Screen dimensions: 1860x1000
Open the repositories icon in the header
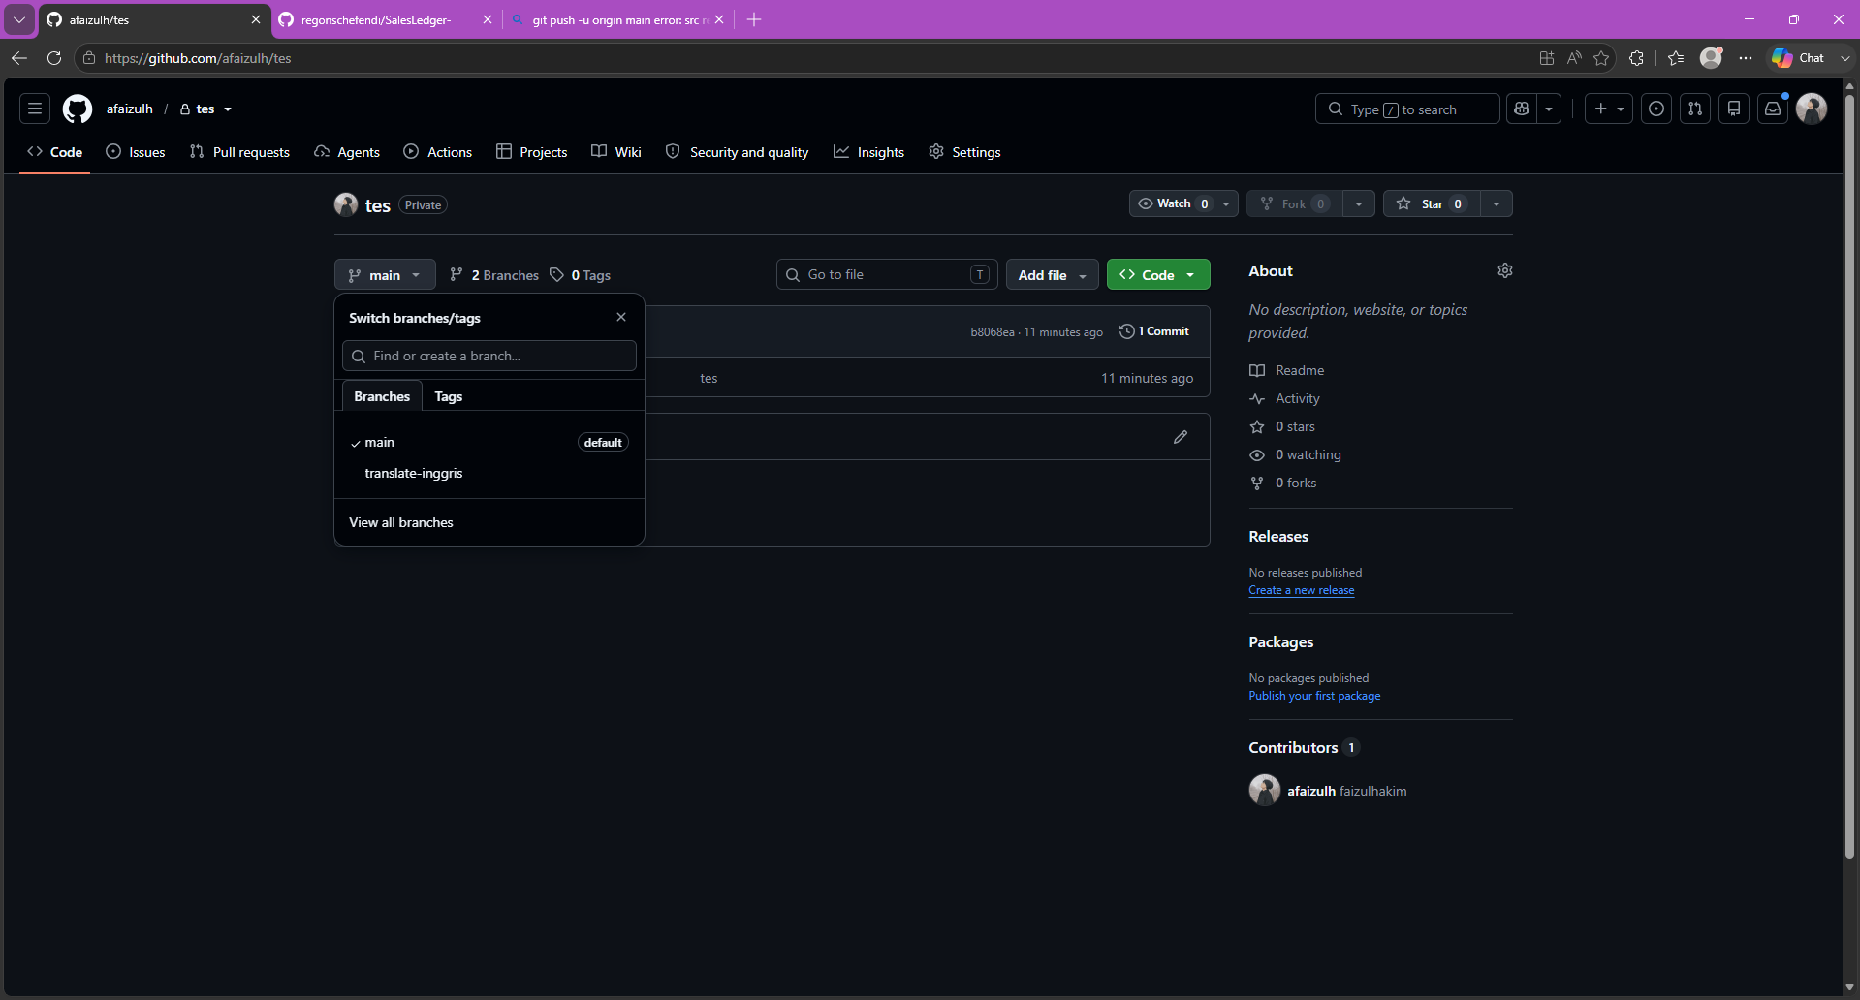click(x=1734, y=109)
